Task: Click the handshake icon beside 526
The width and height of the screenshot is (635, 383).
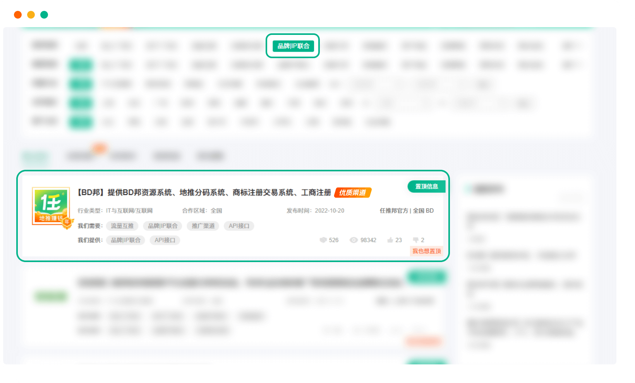Action: point(323,240)
